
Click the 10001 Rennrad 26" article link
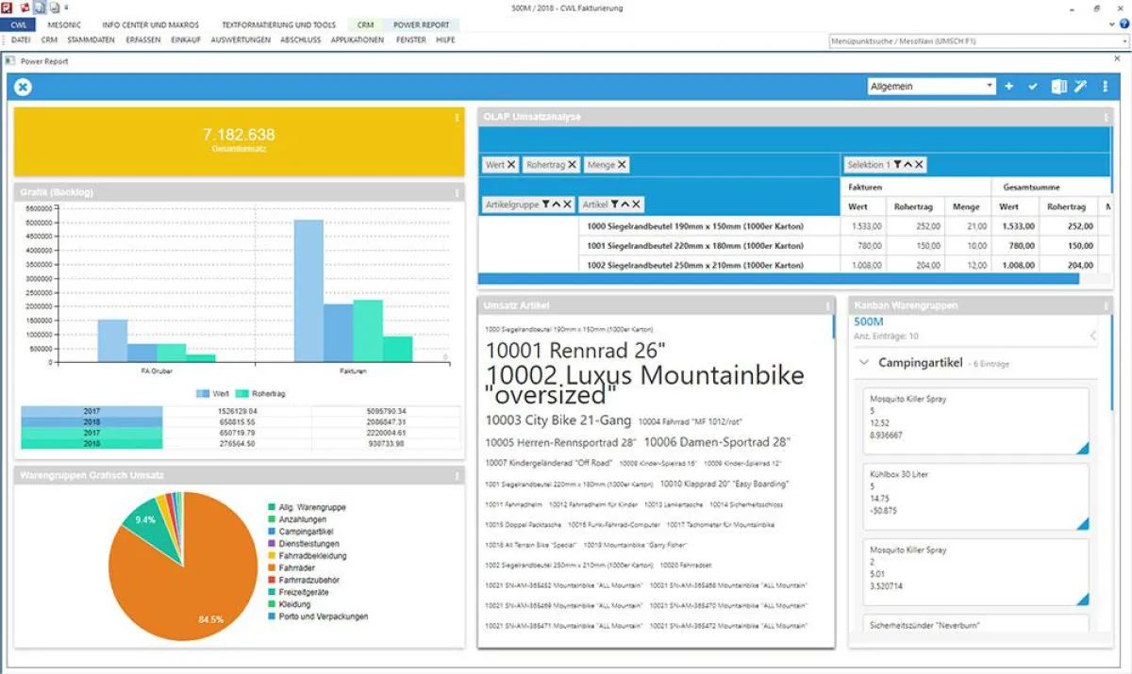[575, 351]
